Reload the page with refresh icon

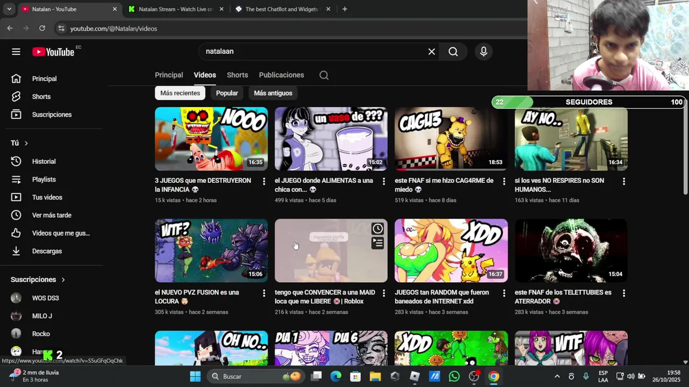42,28
